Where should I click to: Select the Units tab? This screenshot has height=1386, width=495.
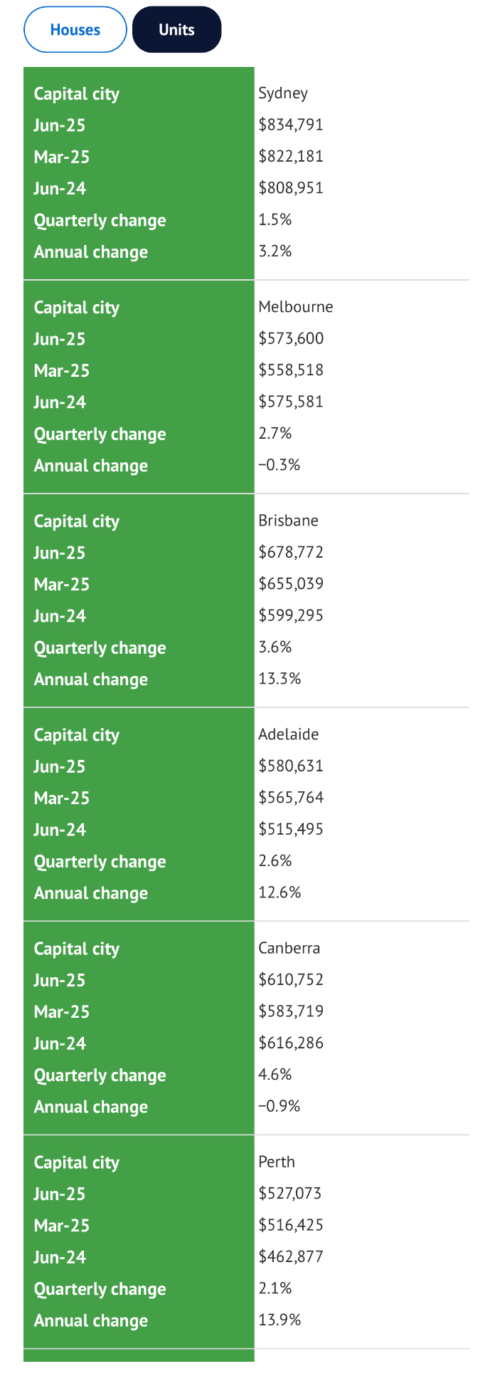[176, 30]
